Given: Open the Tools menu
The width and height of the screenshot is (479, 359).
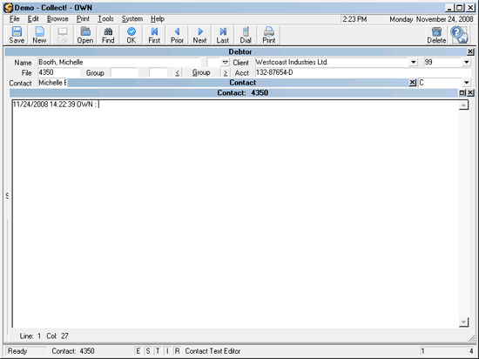Looking at the screenshot, I should coord(105,19).
